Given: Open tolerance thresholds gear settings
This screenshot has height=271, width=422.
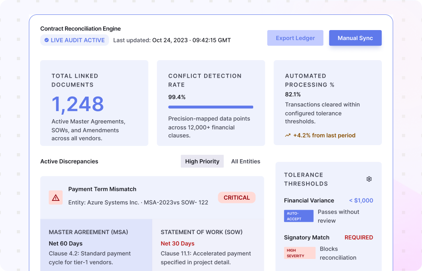Looking at the screenshot, I should 369,179.
